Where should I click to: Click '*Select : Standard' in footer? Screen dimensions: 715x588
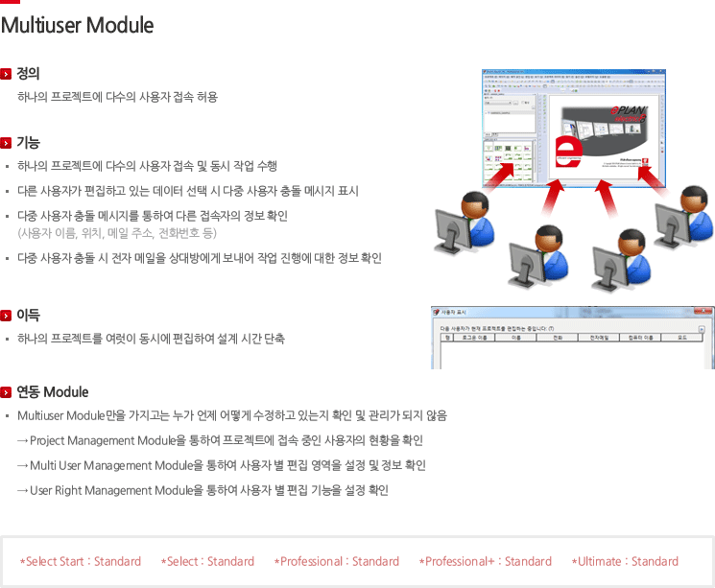207,561
